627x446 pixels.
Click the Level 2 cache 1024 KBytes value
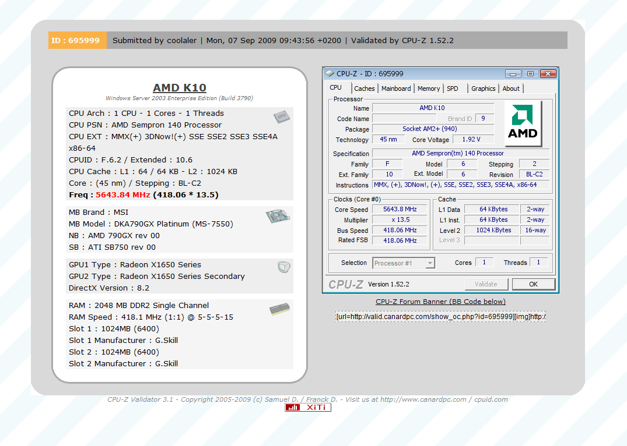coord(492,230)
